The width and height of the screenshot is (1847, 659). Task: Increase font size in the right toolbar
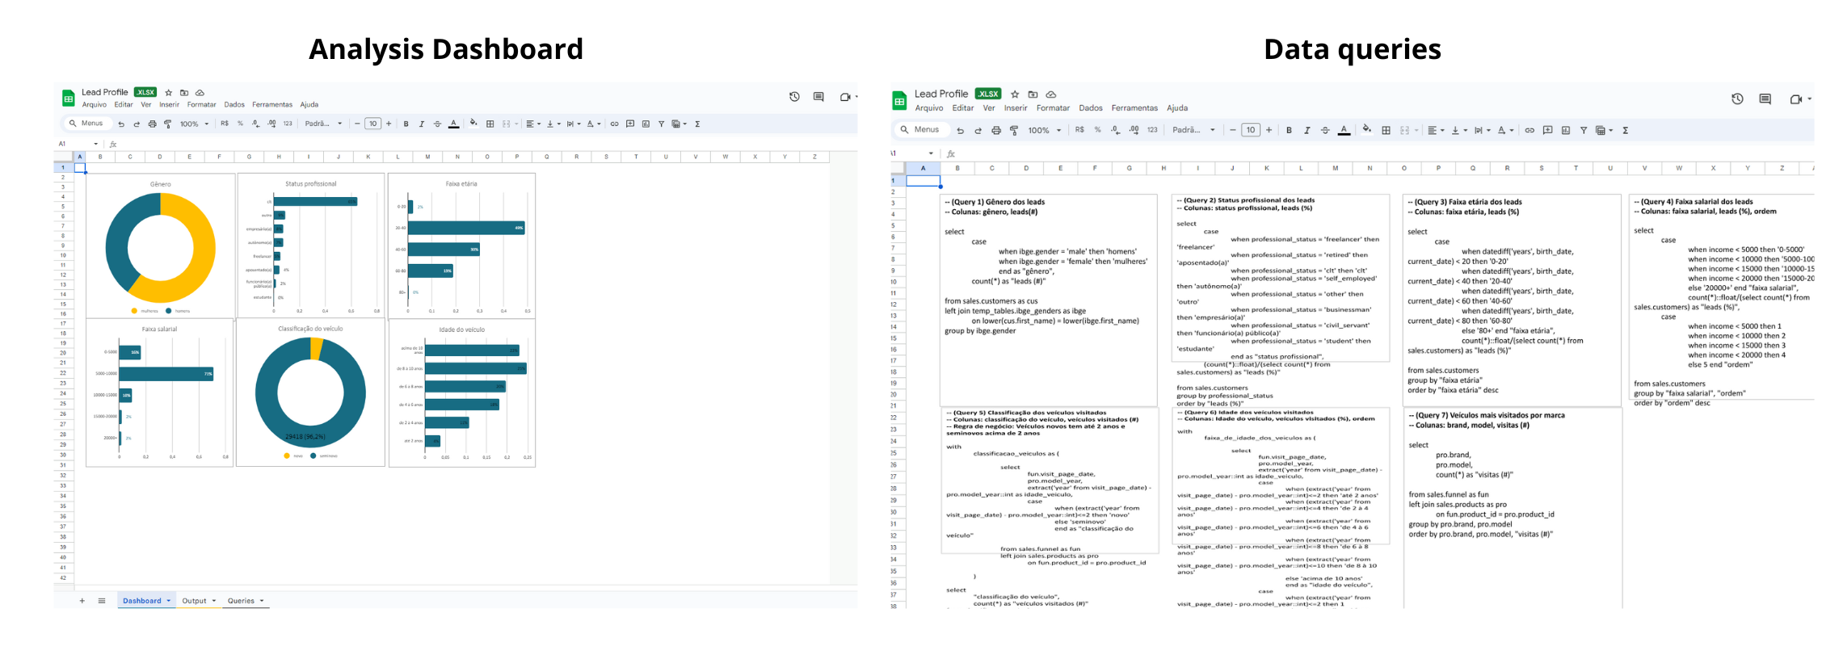pyautogui.click(x=1268, y=130)
